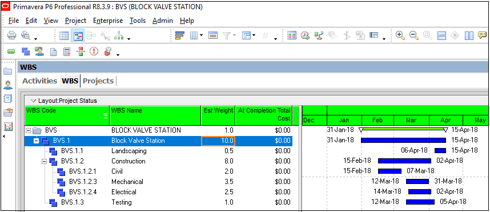Image resolution: width=490 pixels, height=212 pixels.
Task: Click the Projects folder icon in sidebar
Action: (8, 71)
